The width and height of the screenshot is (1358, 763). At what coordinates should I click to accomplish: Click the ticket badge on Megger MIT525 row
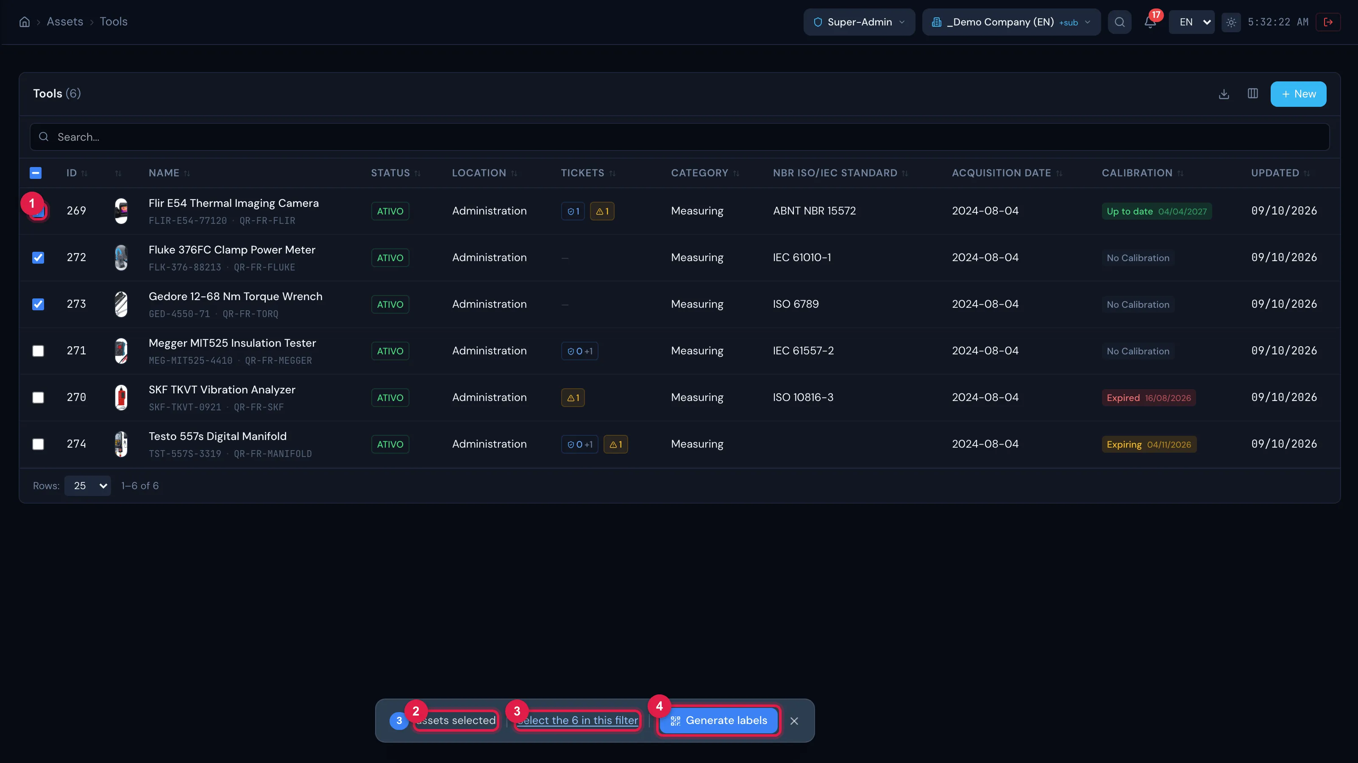pyautogui.click(x=579, y=351)
